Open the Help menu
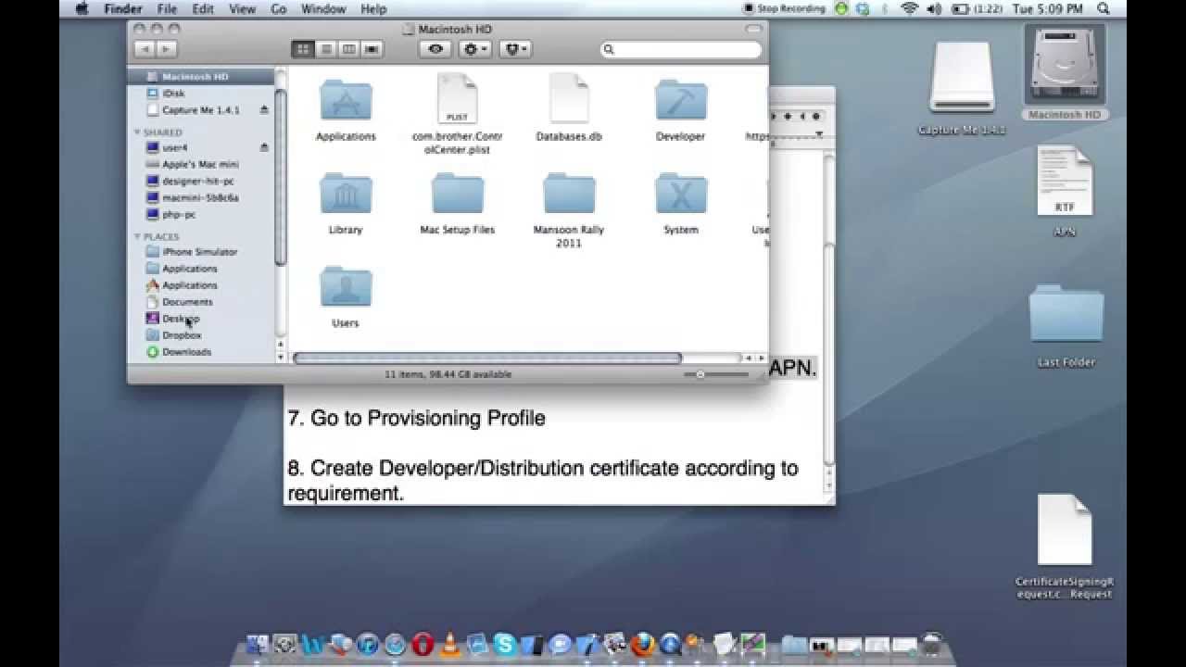The image size is (1186, 667). tap(373, 8)
